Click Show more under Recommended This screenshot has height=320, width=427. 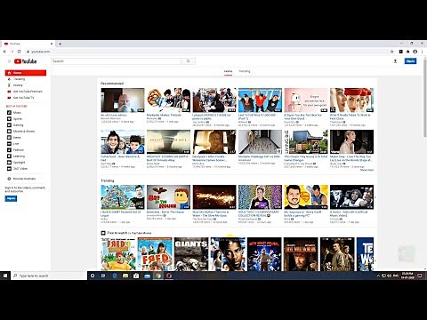click(x=367, y=170)
